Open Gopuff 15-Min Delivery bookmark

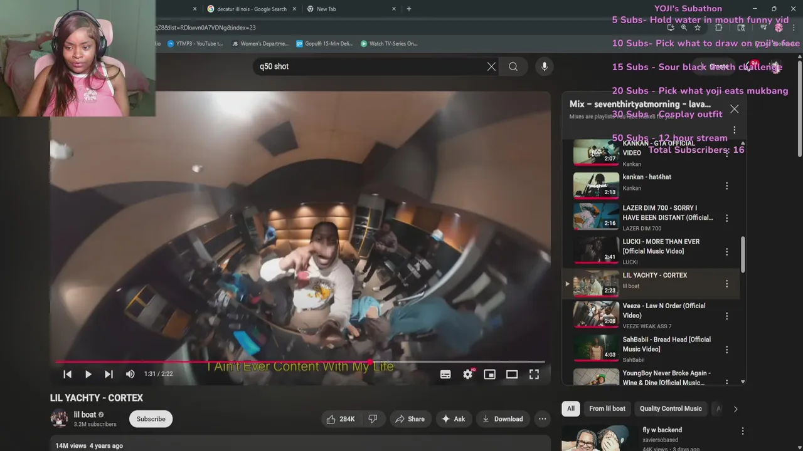(324, 44)
